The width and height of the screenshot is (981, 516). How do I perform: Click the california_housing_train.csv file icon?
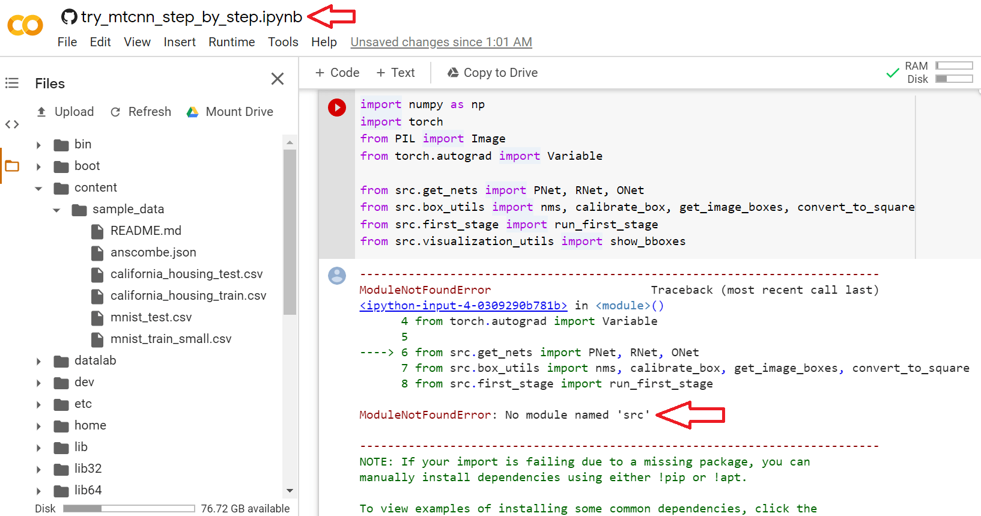pos(97,296)
